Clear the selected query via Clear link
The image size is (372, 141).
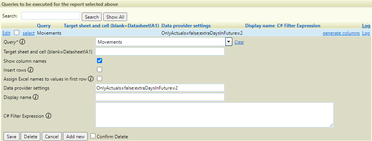click(x=239, y=42)
